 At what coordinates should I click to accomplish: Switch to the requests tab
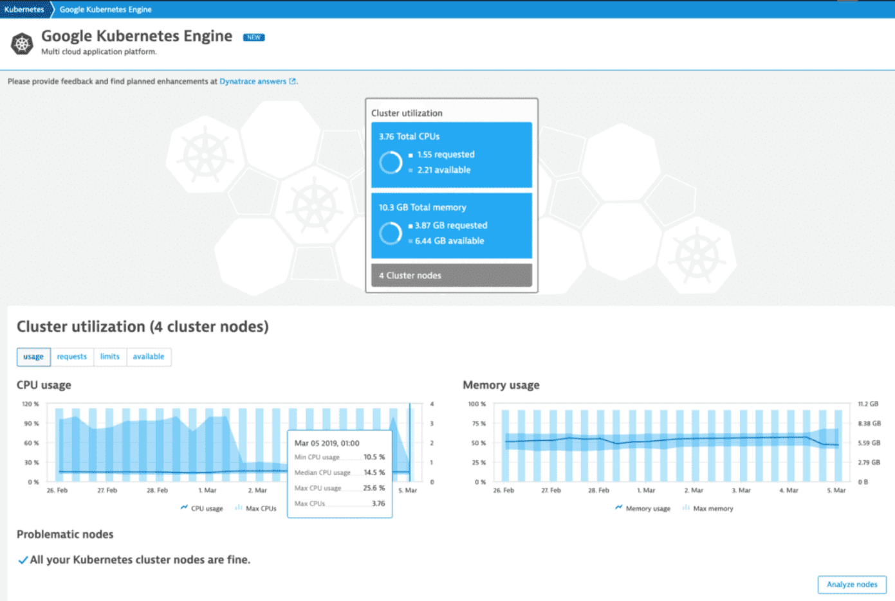click(x=72, y=357)
